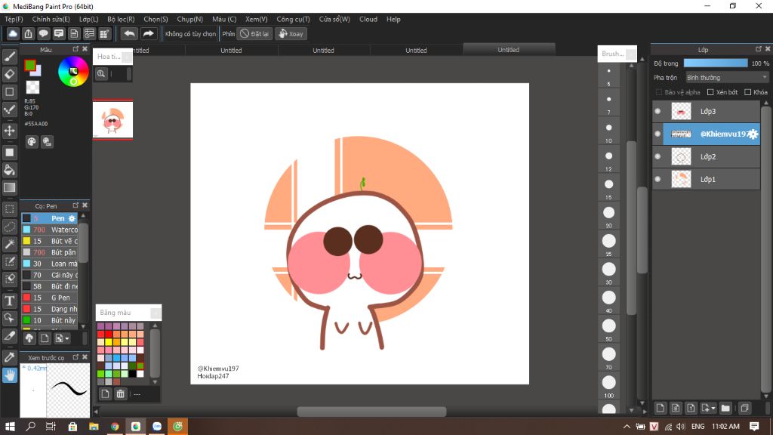
Task: Select the Hand tool
Action: coord(9,375)
